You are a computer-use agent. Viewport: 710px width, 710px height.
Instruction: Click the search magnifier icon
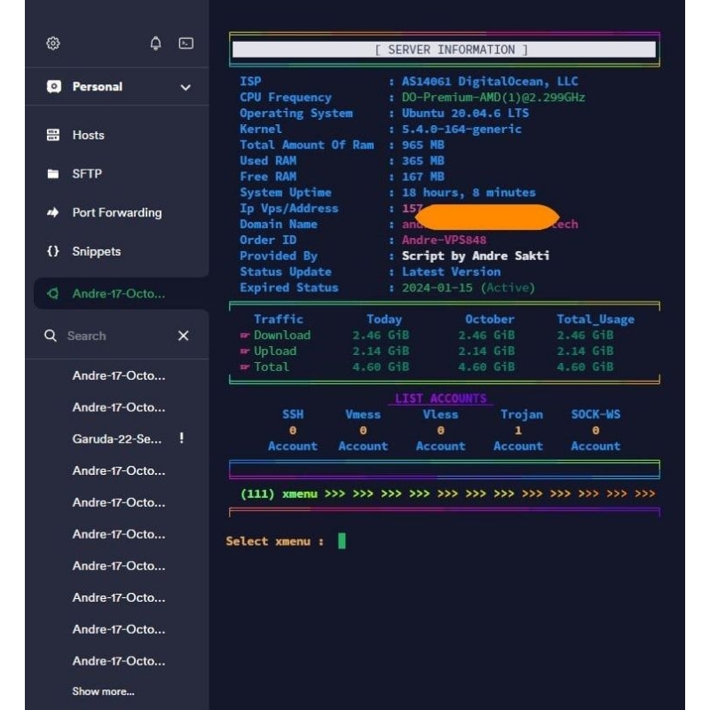click(x=51, y=335)
